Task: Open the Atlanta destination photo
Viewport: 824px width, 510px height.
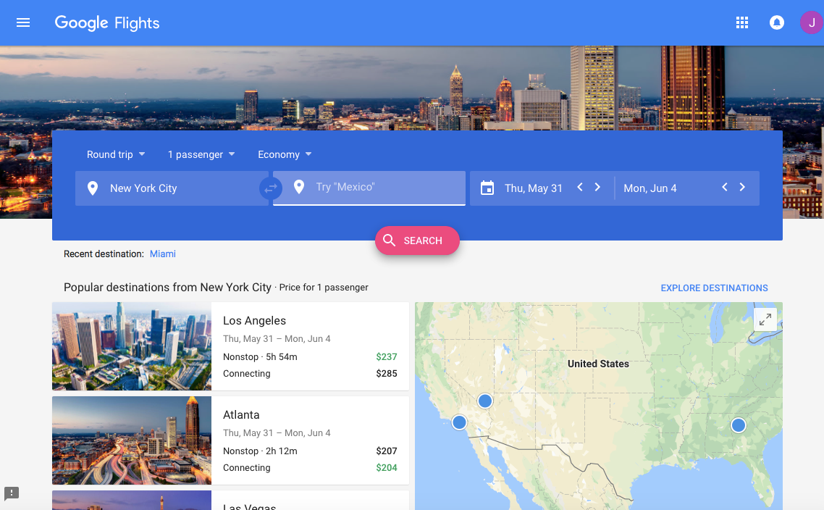Action: [x=131, y=440]
